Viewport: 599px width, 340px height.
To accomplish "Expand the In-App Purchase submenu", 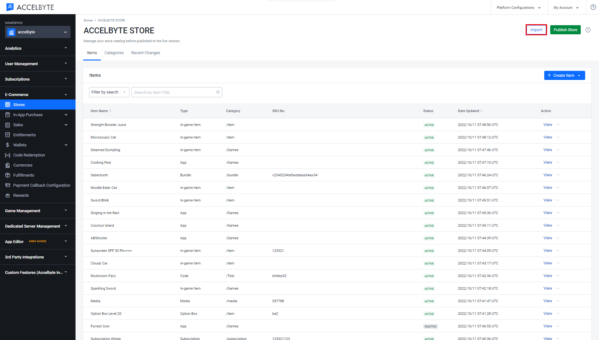I will pos(66,115).
